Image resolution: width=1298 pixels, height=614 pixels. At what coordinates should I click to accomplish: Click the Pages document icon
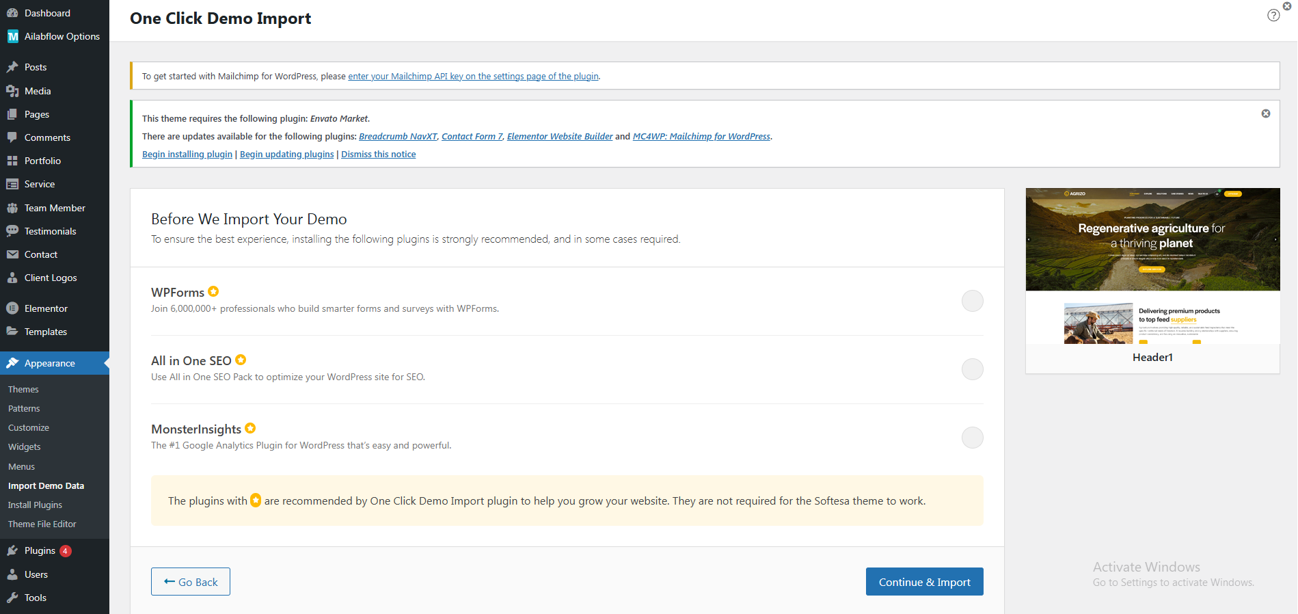pos(12,114)
